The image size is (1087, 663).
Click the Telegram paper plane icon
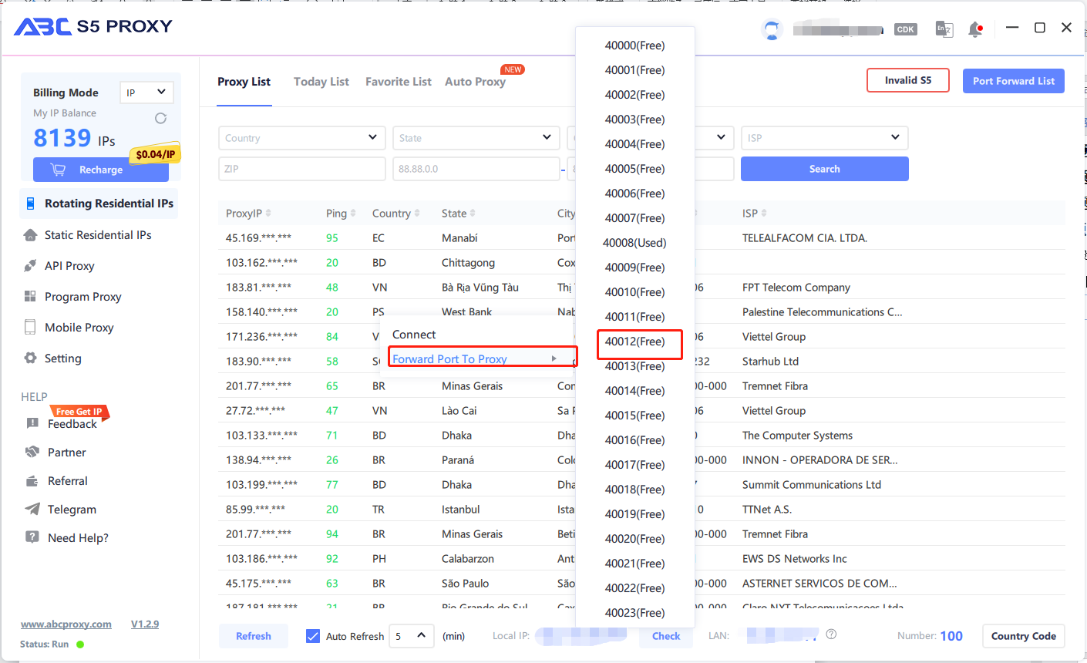point(32,509)
